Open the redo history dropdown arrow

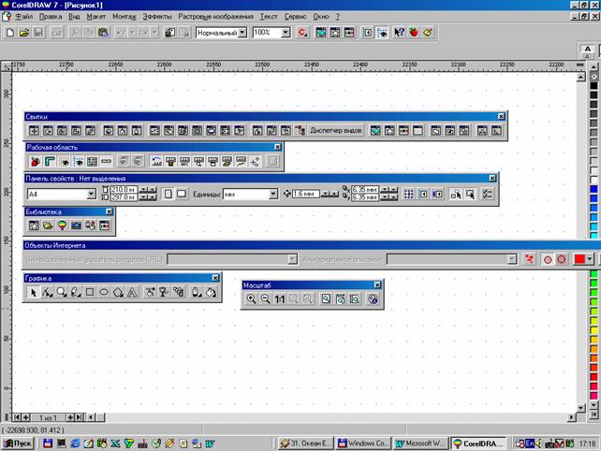pyautogui.click(x=154, y=33)
